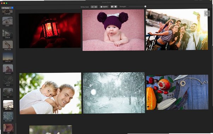
Task: Click right half of before/after compare control
Action: 116,7
